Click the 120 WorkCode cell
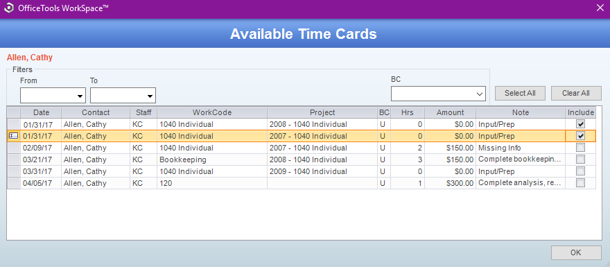The height and width of the screenshot is (267, 610). [x=212, y=183]
